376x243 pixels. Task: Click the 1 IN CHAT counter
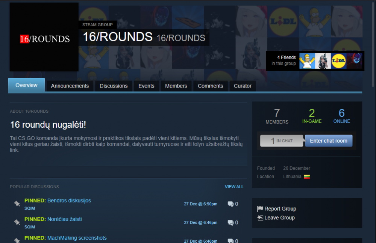click(282, 141)
